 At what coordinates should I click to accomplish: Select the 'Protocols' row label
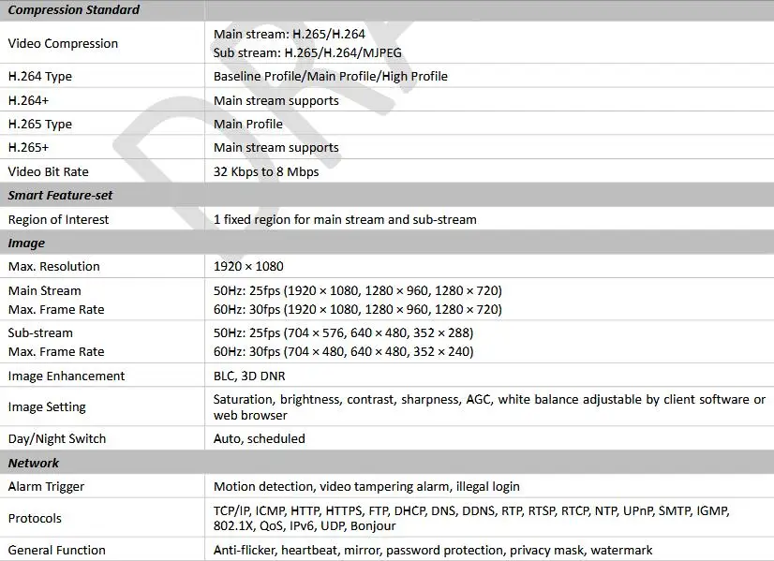tap(35, 519)
